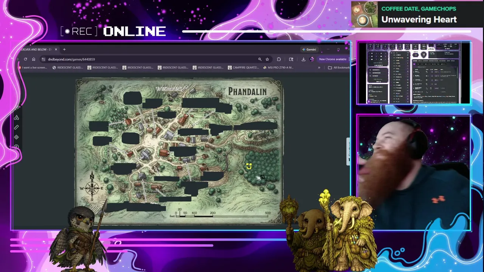Click the 'To Triboar Trail' label
The width and height of the screenshot is (484, 272).
pyautogui.click(x=169, y=89)
